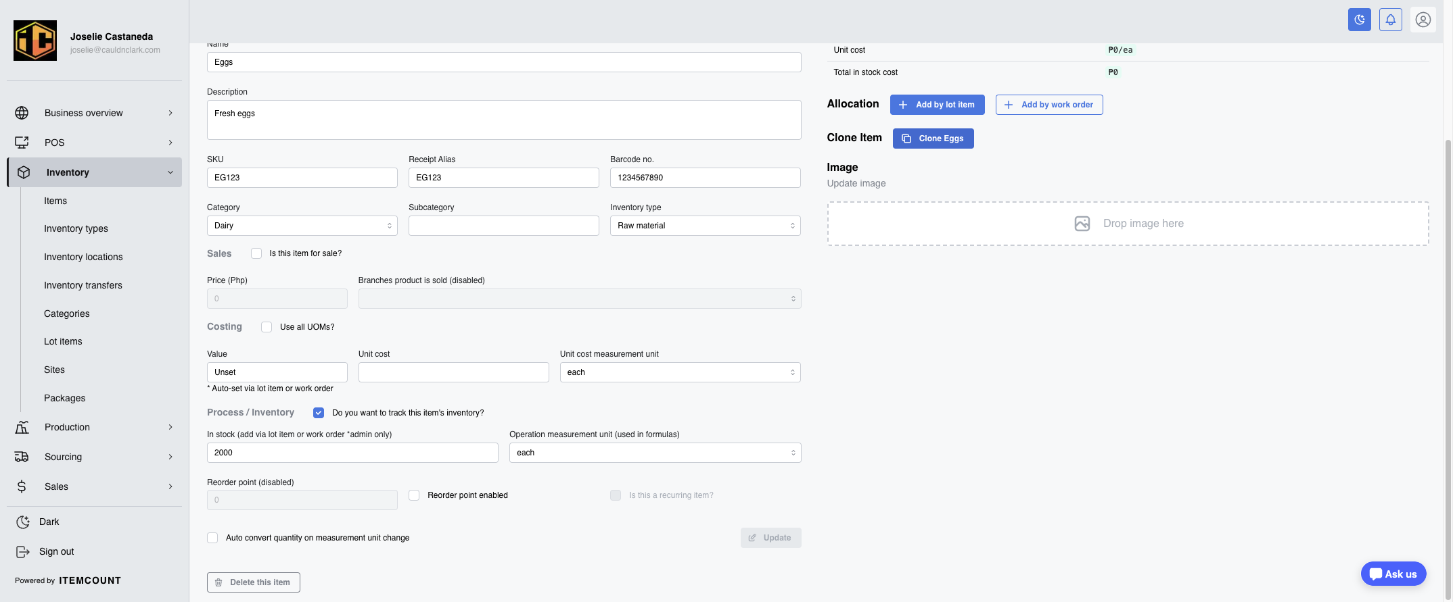Open user profile avatar icon

[1423, 20]
